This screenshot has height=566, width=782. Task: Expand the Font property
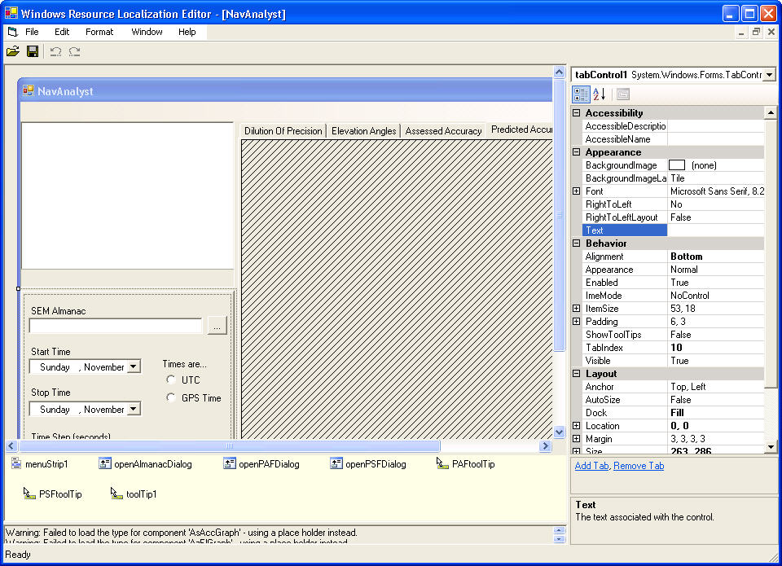577,191
